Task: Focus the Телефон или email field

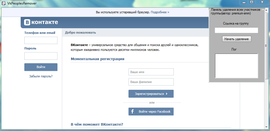Action: (x=41, y=40)
